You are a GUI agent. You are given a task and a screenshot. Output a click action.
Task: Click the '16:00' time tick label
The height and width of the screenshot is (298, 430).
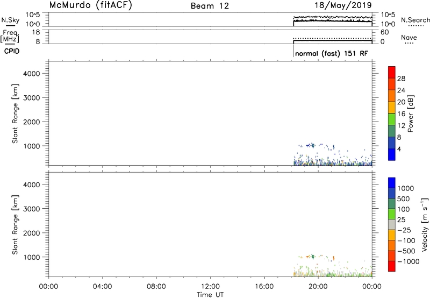tap(264, 287)
